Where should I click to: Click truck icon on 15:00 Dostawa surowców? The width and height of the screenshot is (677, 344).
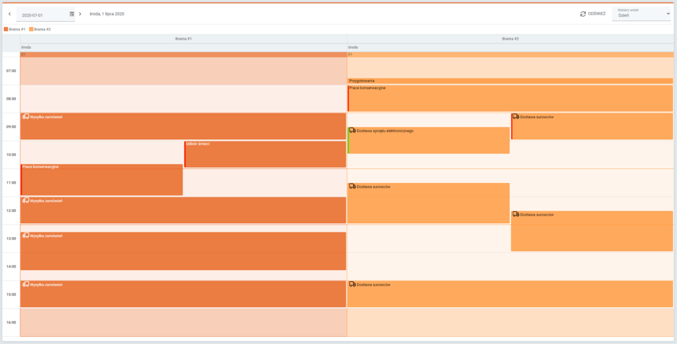click(352, 285)
